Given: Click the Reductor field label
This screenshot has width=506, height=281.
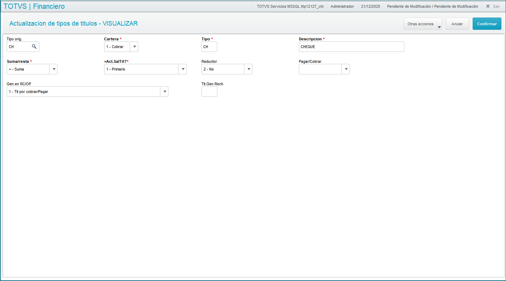Looking at the screenshot, I should [209, 61].
